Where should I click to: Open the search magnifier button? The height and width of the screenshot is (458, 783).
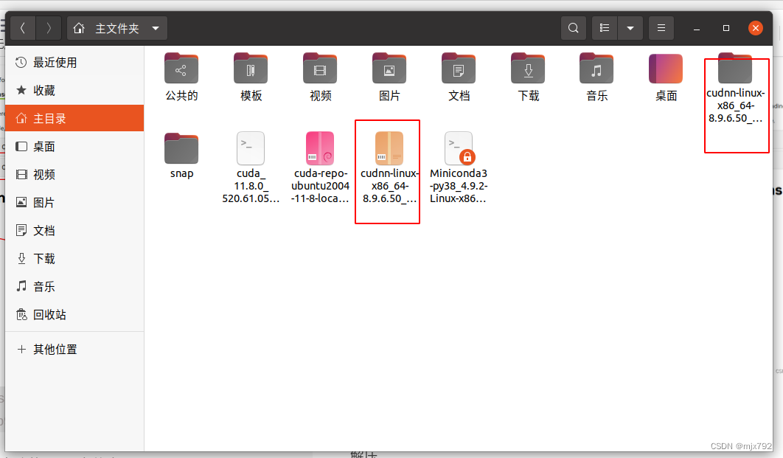point(574,28)
